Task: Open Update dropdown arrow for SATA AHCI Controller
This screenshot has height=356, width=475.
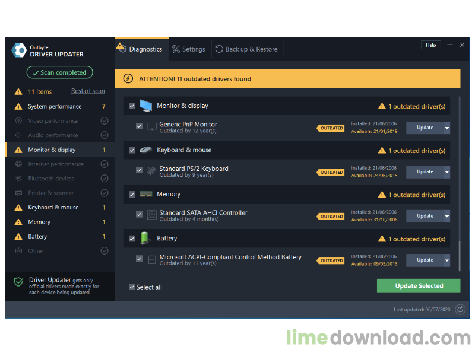Action: [447, 216]
